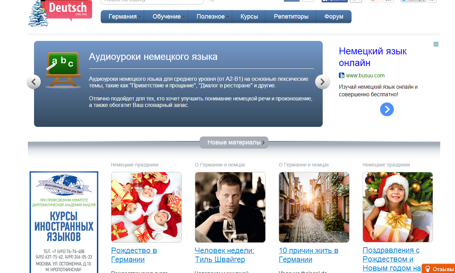The height and width of the screenshot is (273, 455).
Task: Open the Тиль Швайгер photo thumbnail
Action: pos(230,207)
